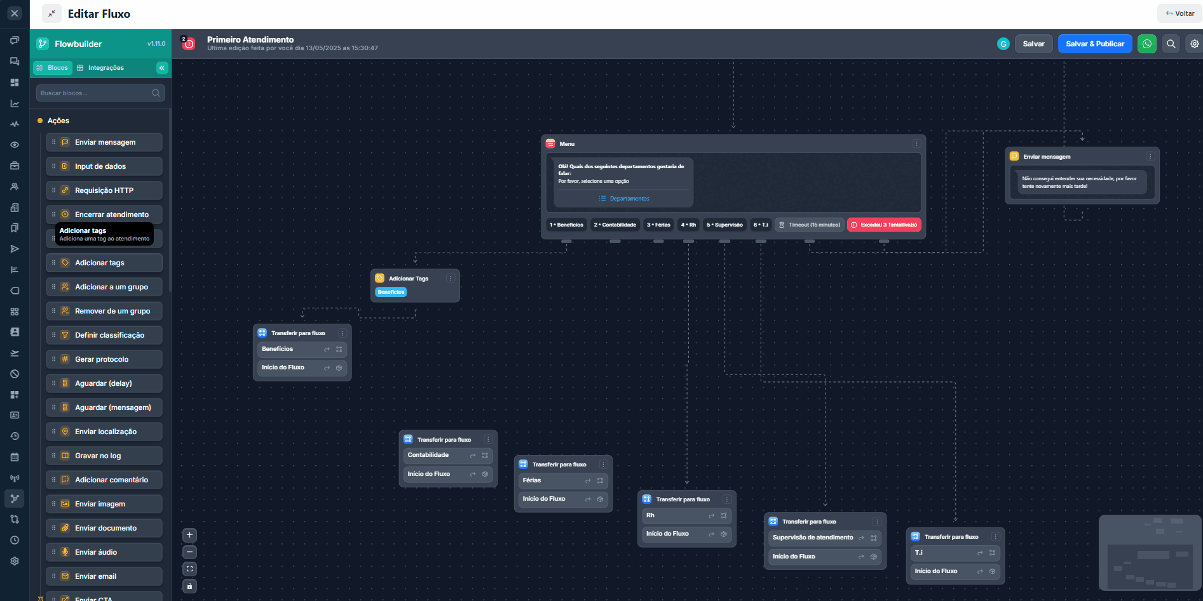Select the Adicionar a um grupo block
This screenshot has width=1203, height=601.
[x=104, y=287]
